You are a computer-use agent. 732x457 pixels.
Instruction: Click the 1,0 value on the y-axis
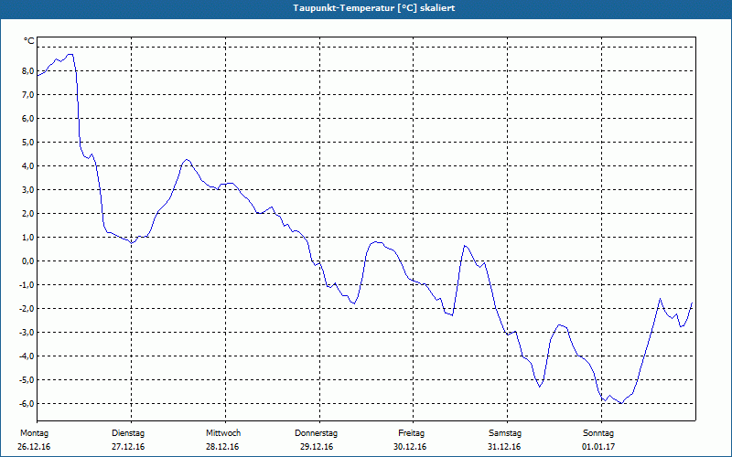(27, 238)
